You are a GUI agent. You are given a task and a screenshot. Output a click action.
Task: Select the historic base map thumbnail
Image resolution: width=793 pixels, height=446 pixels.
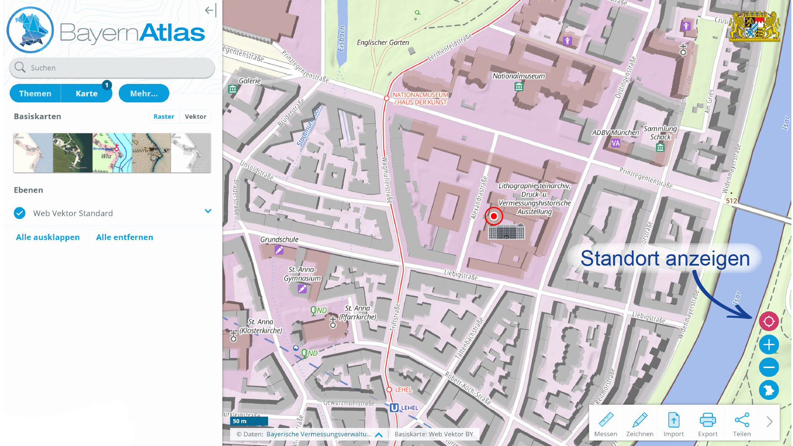(151, 153)
